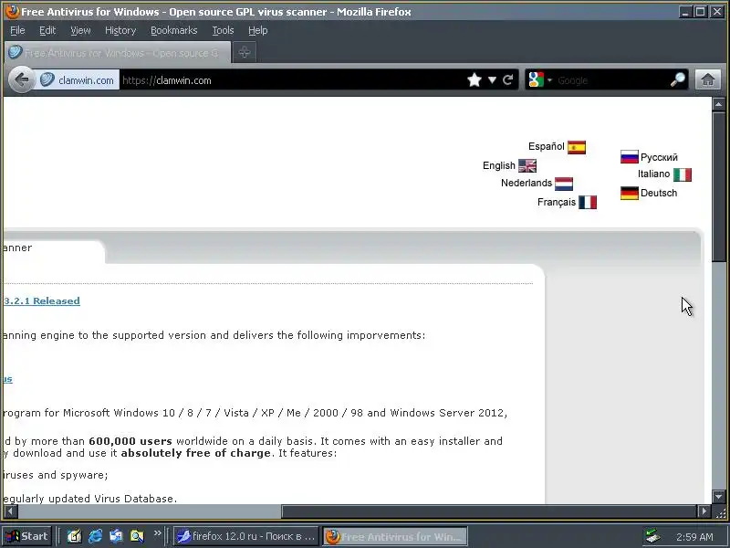Switch language to Français
Screen dimensions: 730x548
557,202
